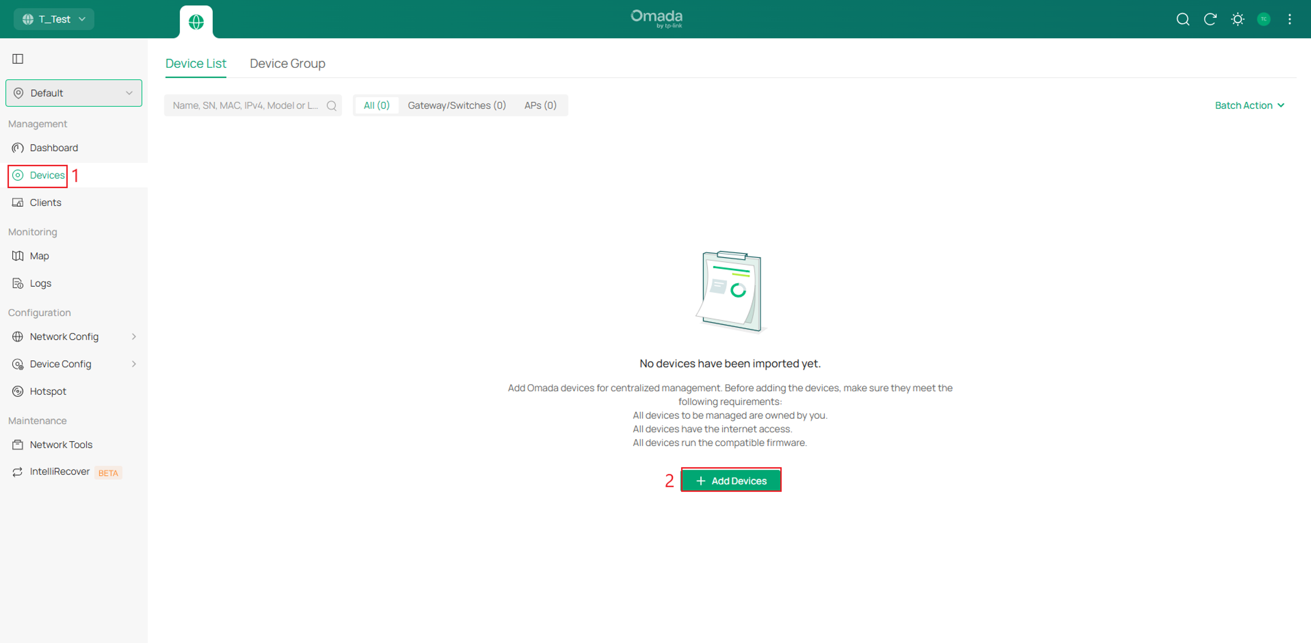1311x643 pixels.
Task: Click the globe icon beside T_Test
Action: 28,19
